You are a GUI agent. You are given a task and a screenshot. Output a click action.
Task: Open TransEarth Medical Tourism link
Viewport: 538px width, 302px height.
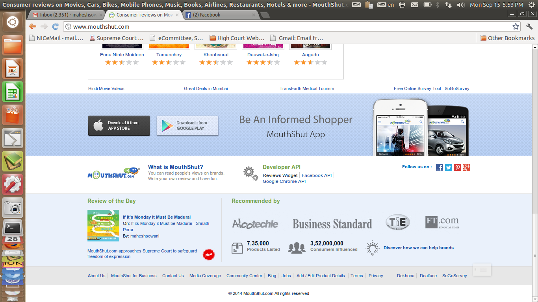click(307, 88)
